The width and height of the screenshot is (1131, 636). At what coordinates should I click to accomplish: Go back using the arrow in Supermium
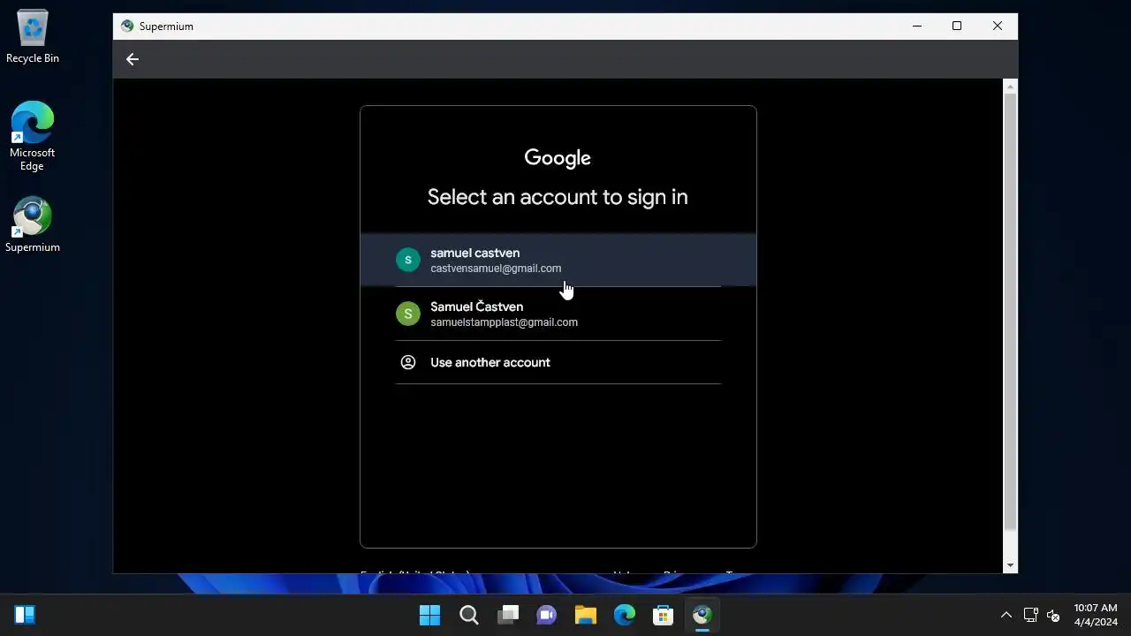133,59
